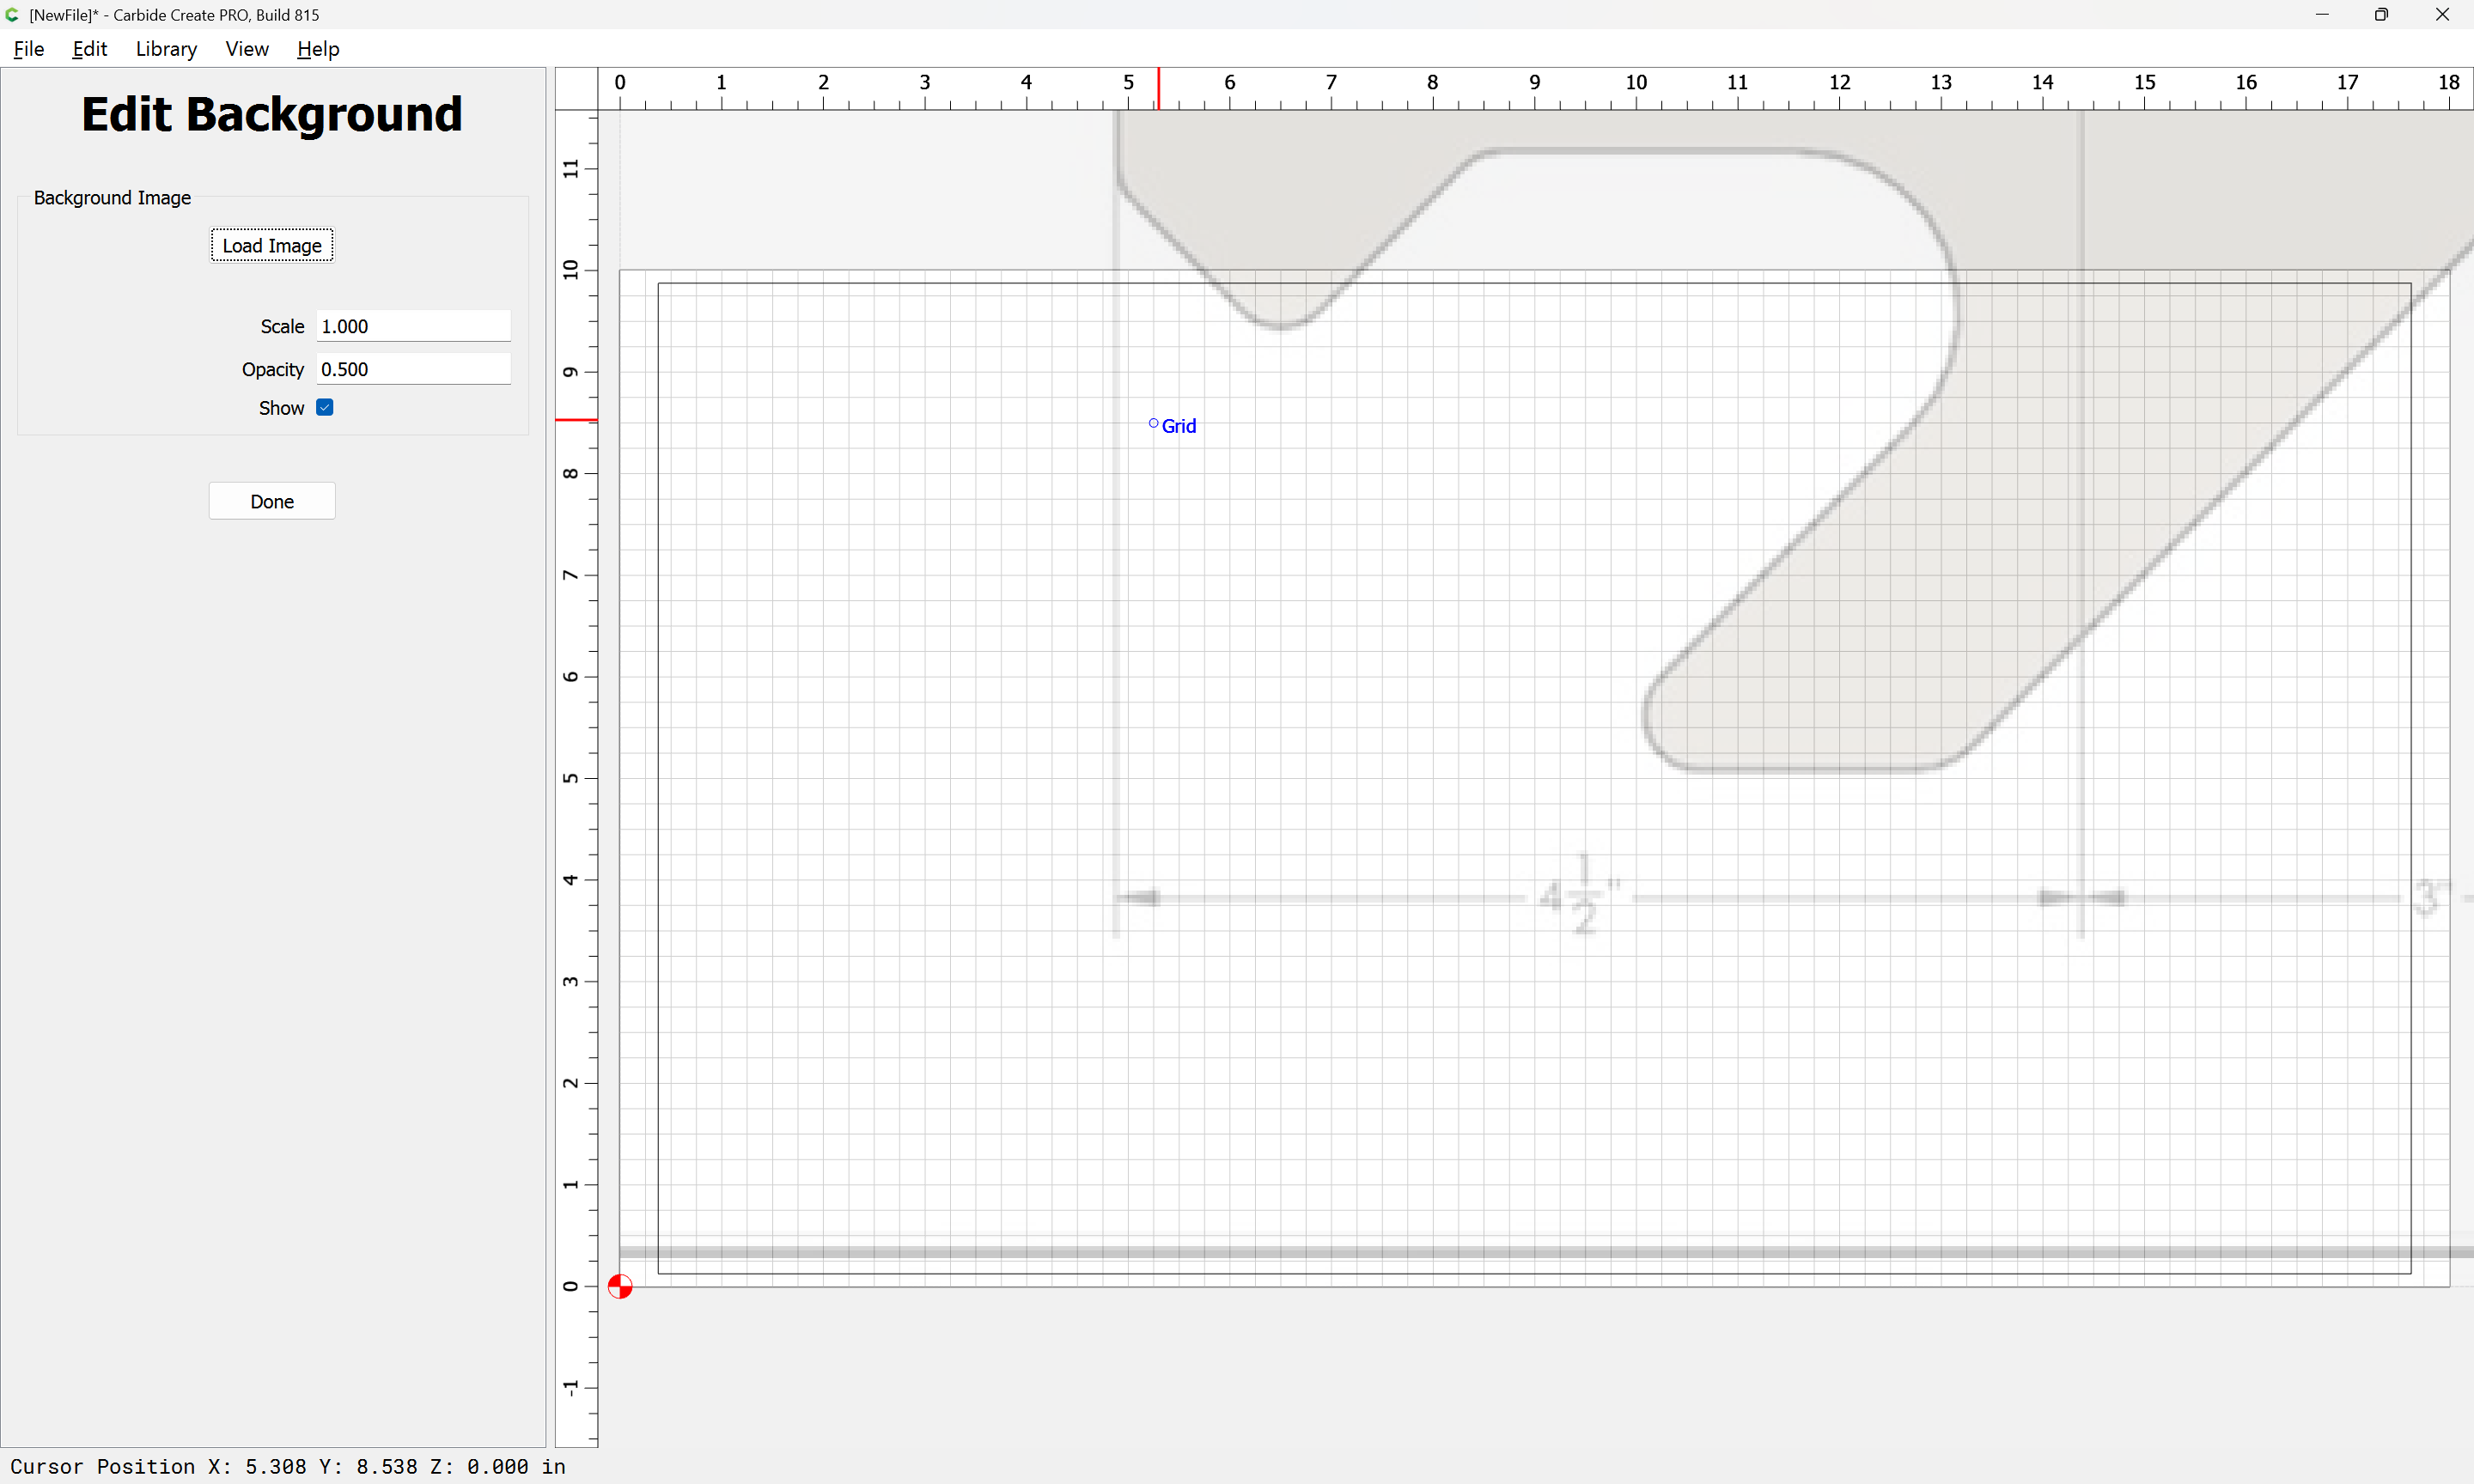Click the red marker on vertical ruler
The width and height of the screenshot is (2474, 1484).
(x=577, y=420)
